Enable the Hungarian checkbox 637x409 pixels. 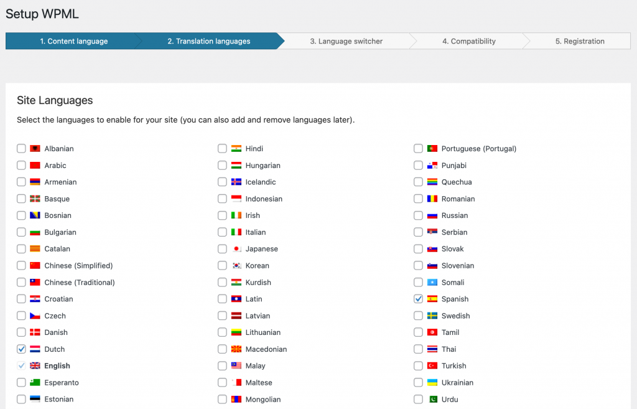(x=222, y=166)
